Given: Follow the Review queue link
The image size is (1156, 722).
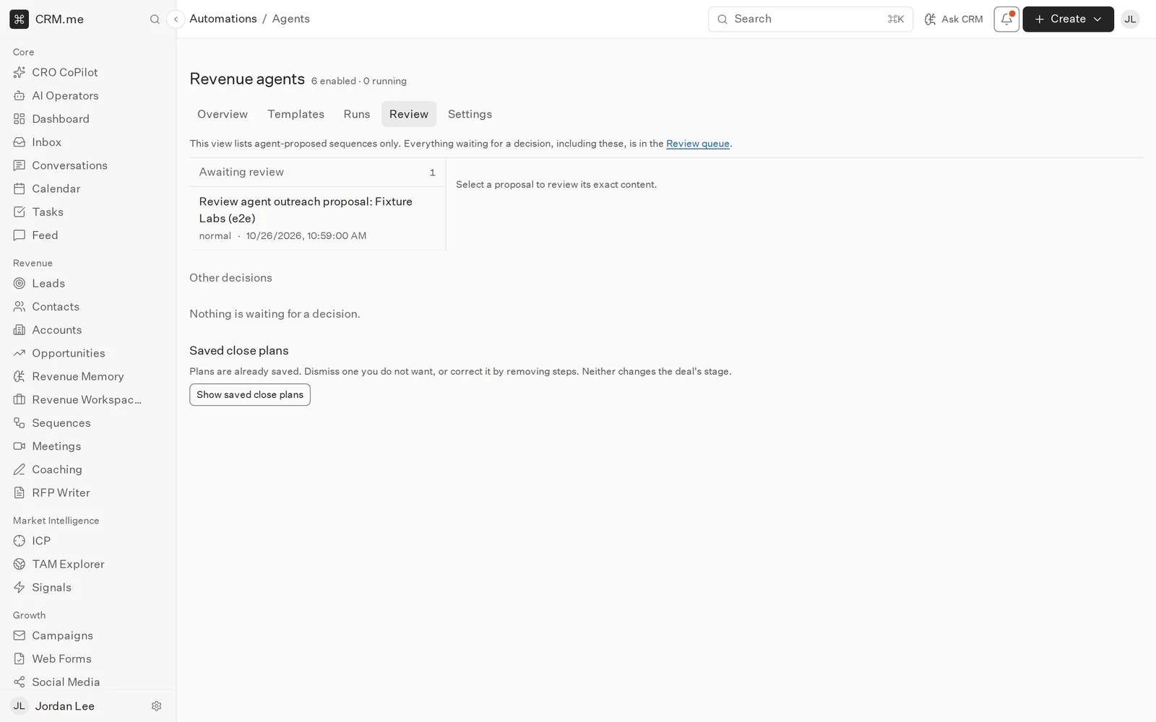Looking at the screenshot, I should coord(698,144).
